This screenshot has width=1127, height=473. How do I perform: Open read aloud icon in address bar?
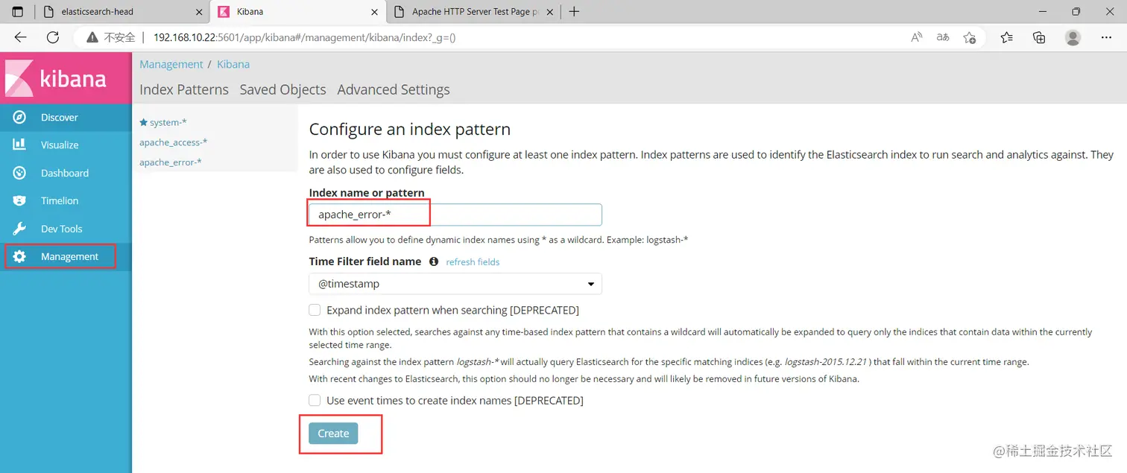(917, 37)
